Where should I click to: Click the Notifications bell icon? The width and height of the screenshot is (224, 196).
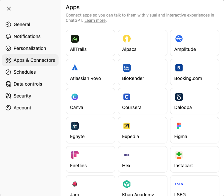point(8,36)
